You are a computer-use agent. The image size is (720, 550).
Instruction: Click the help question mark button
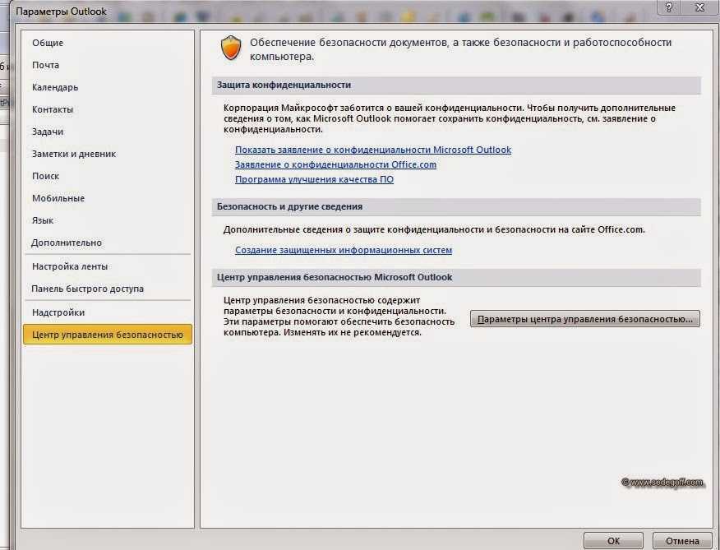click(x=669, y=7)
